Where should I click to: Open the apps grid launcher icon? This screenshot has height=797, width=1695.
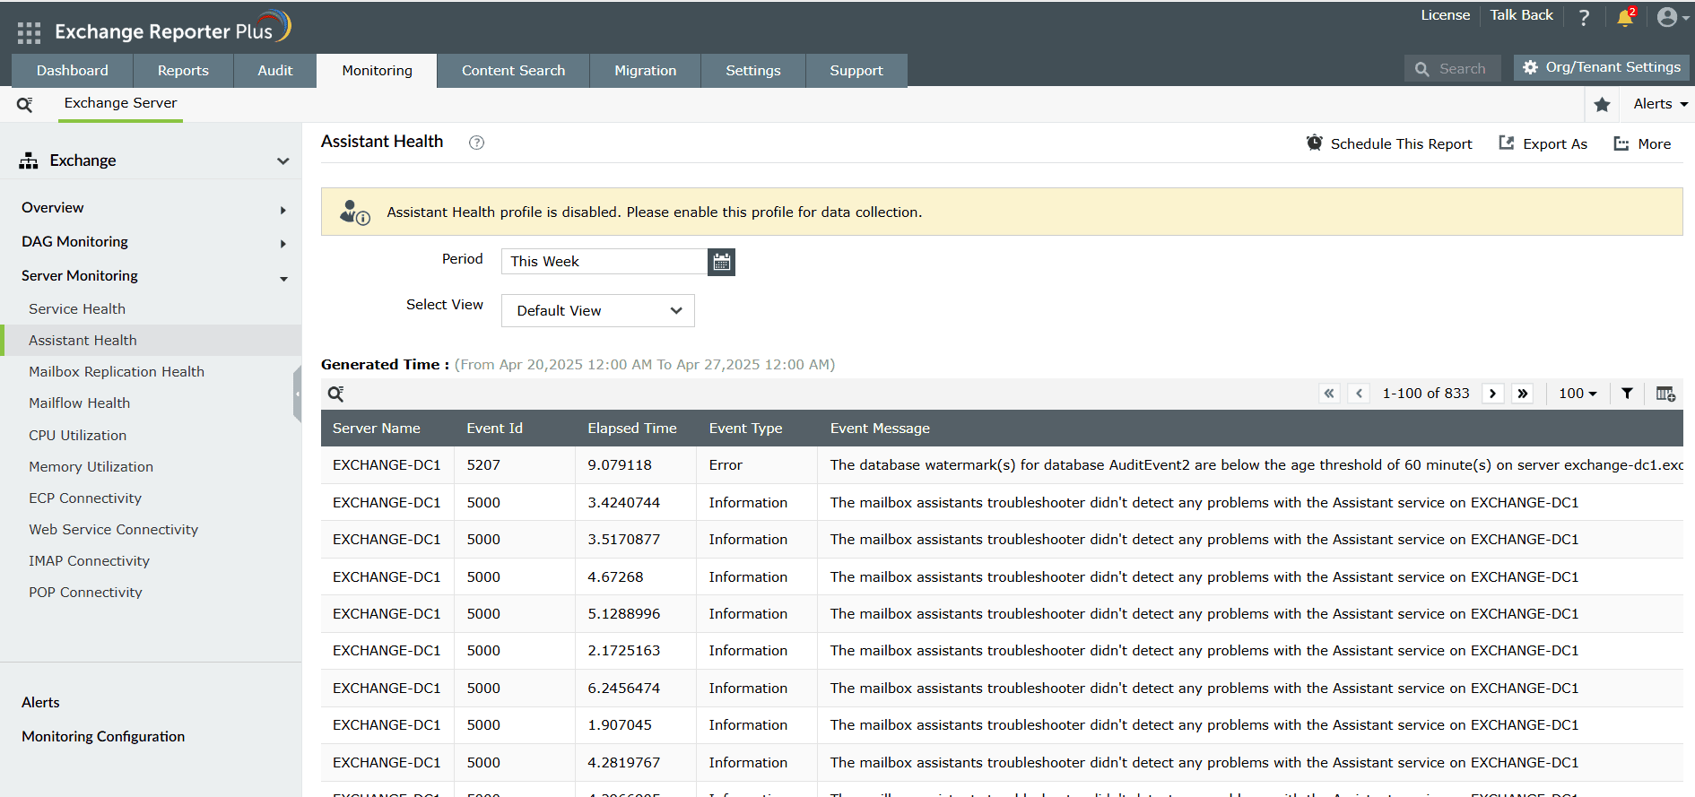click(29, 33)
